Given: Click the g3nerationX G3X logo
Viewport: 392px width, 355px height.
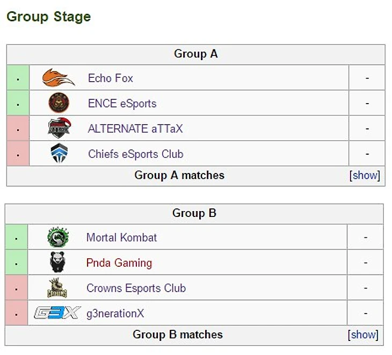Looking at the screenshot, I should click(57, 313).
